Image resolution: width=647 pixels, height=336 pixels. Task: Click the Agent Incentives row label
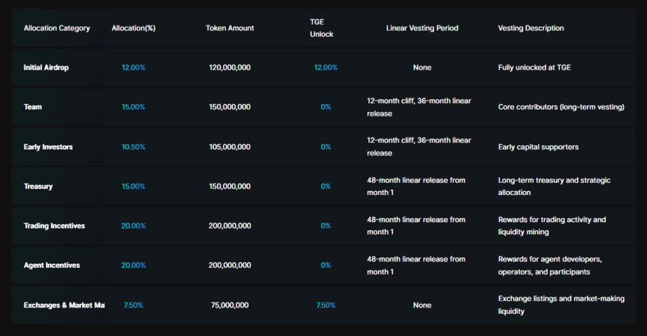[52, 265]
